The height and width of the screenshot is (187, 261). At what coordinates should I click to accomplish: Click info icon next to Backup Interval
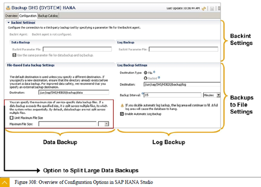pos(143,93)
